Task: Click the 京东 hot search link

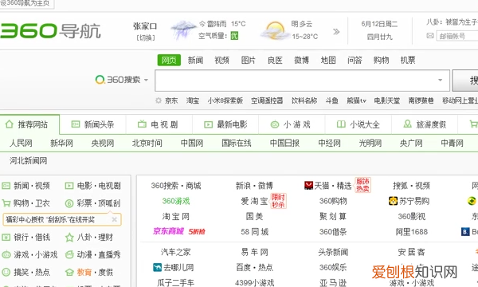Action: pos(171,100)
